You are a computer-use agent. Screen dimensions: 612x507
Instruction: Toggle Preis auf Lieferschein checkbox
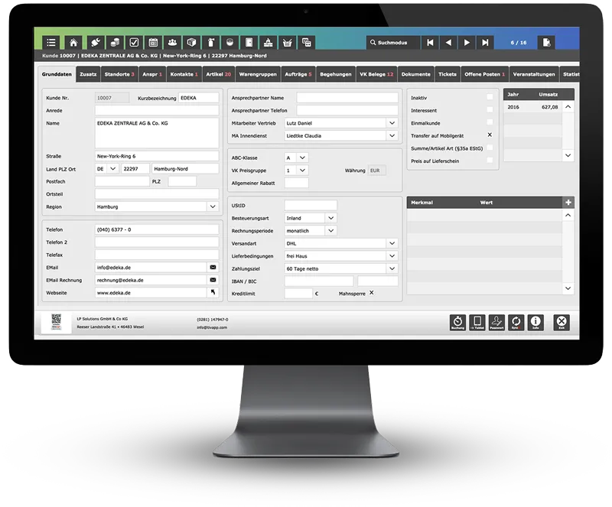tap(490, 160)
